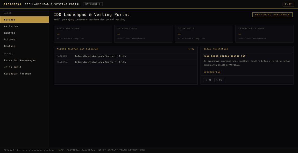This screenshot has width=298, height=153.
Task: Open Kesehatan layanan in sidebar
Action: (x=25, y=74)
